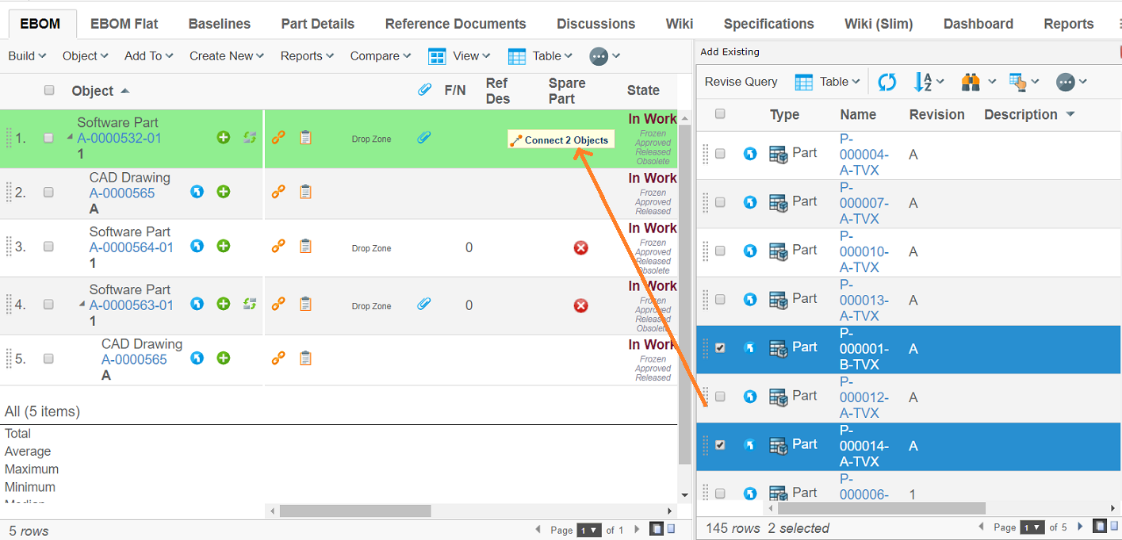The height and width of the screenshot is (540, 1122).
Task: Click the Revise Query button
Action: pos(741,82)
